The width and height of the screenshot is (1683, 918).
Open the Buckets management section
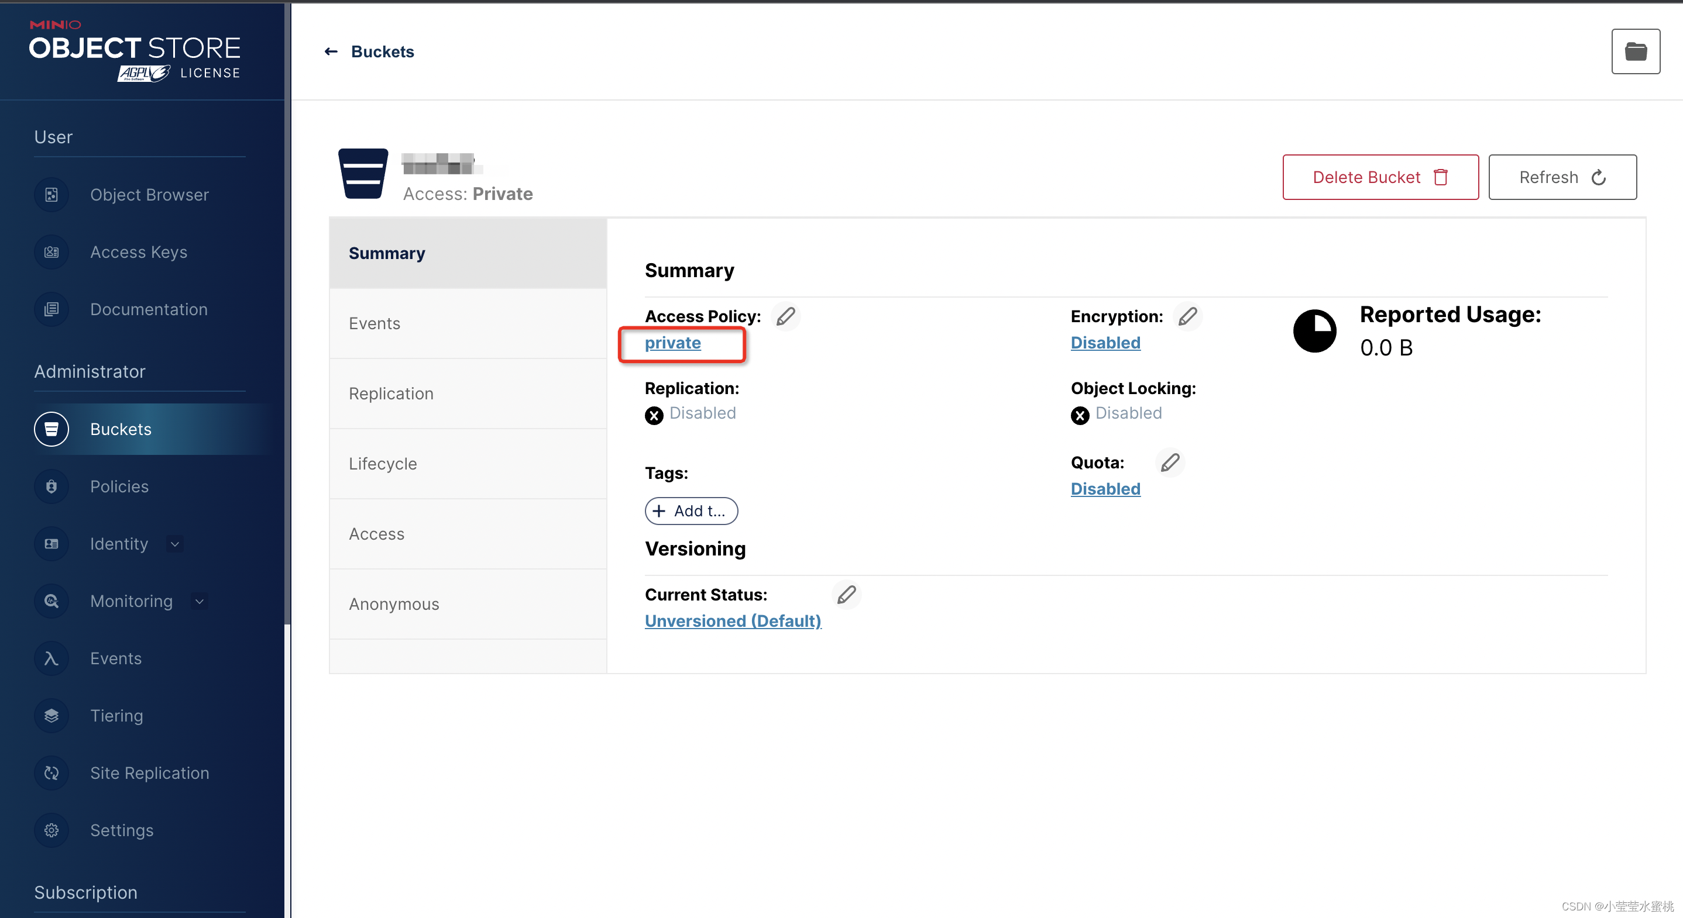(x=121, y=429)
